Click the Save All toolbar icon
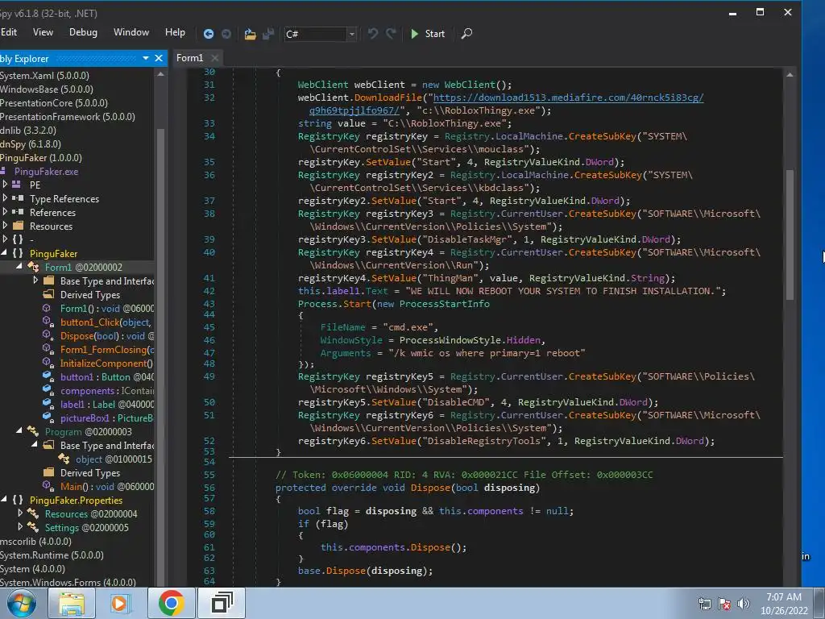 click(268, 34)
